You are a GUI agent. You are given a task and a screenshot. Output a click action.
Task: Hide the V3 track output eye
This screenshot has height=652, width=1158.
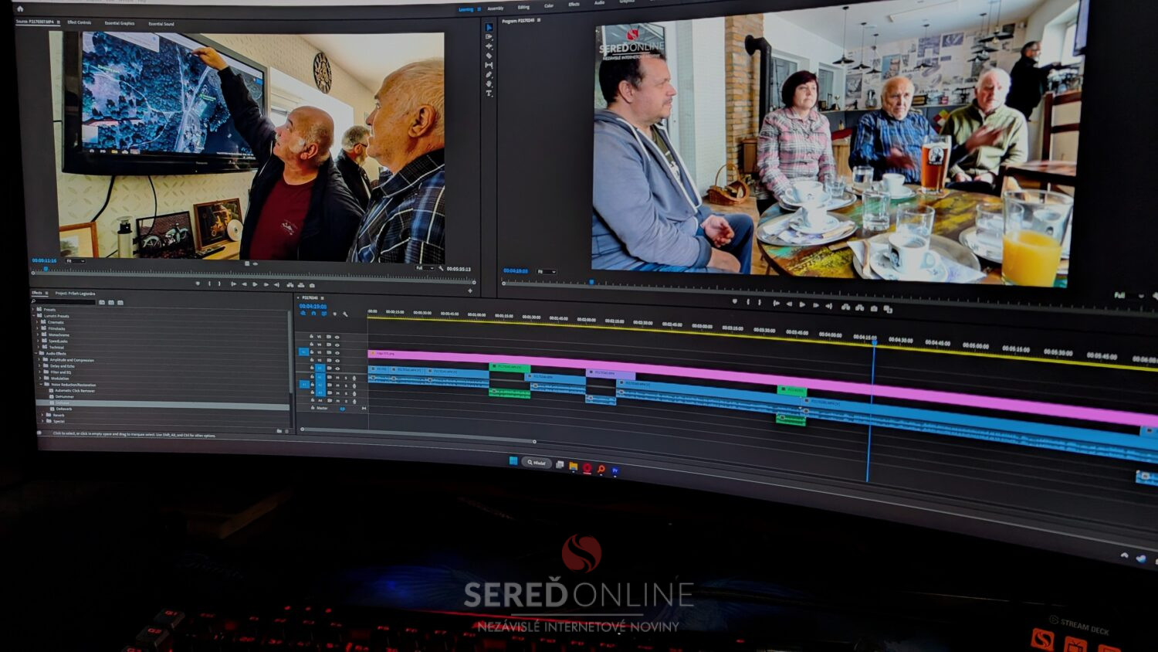pyautogui.click(x=337, y=353)
